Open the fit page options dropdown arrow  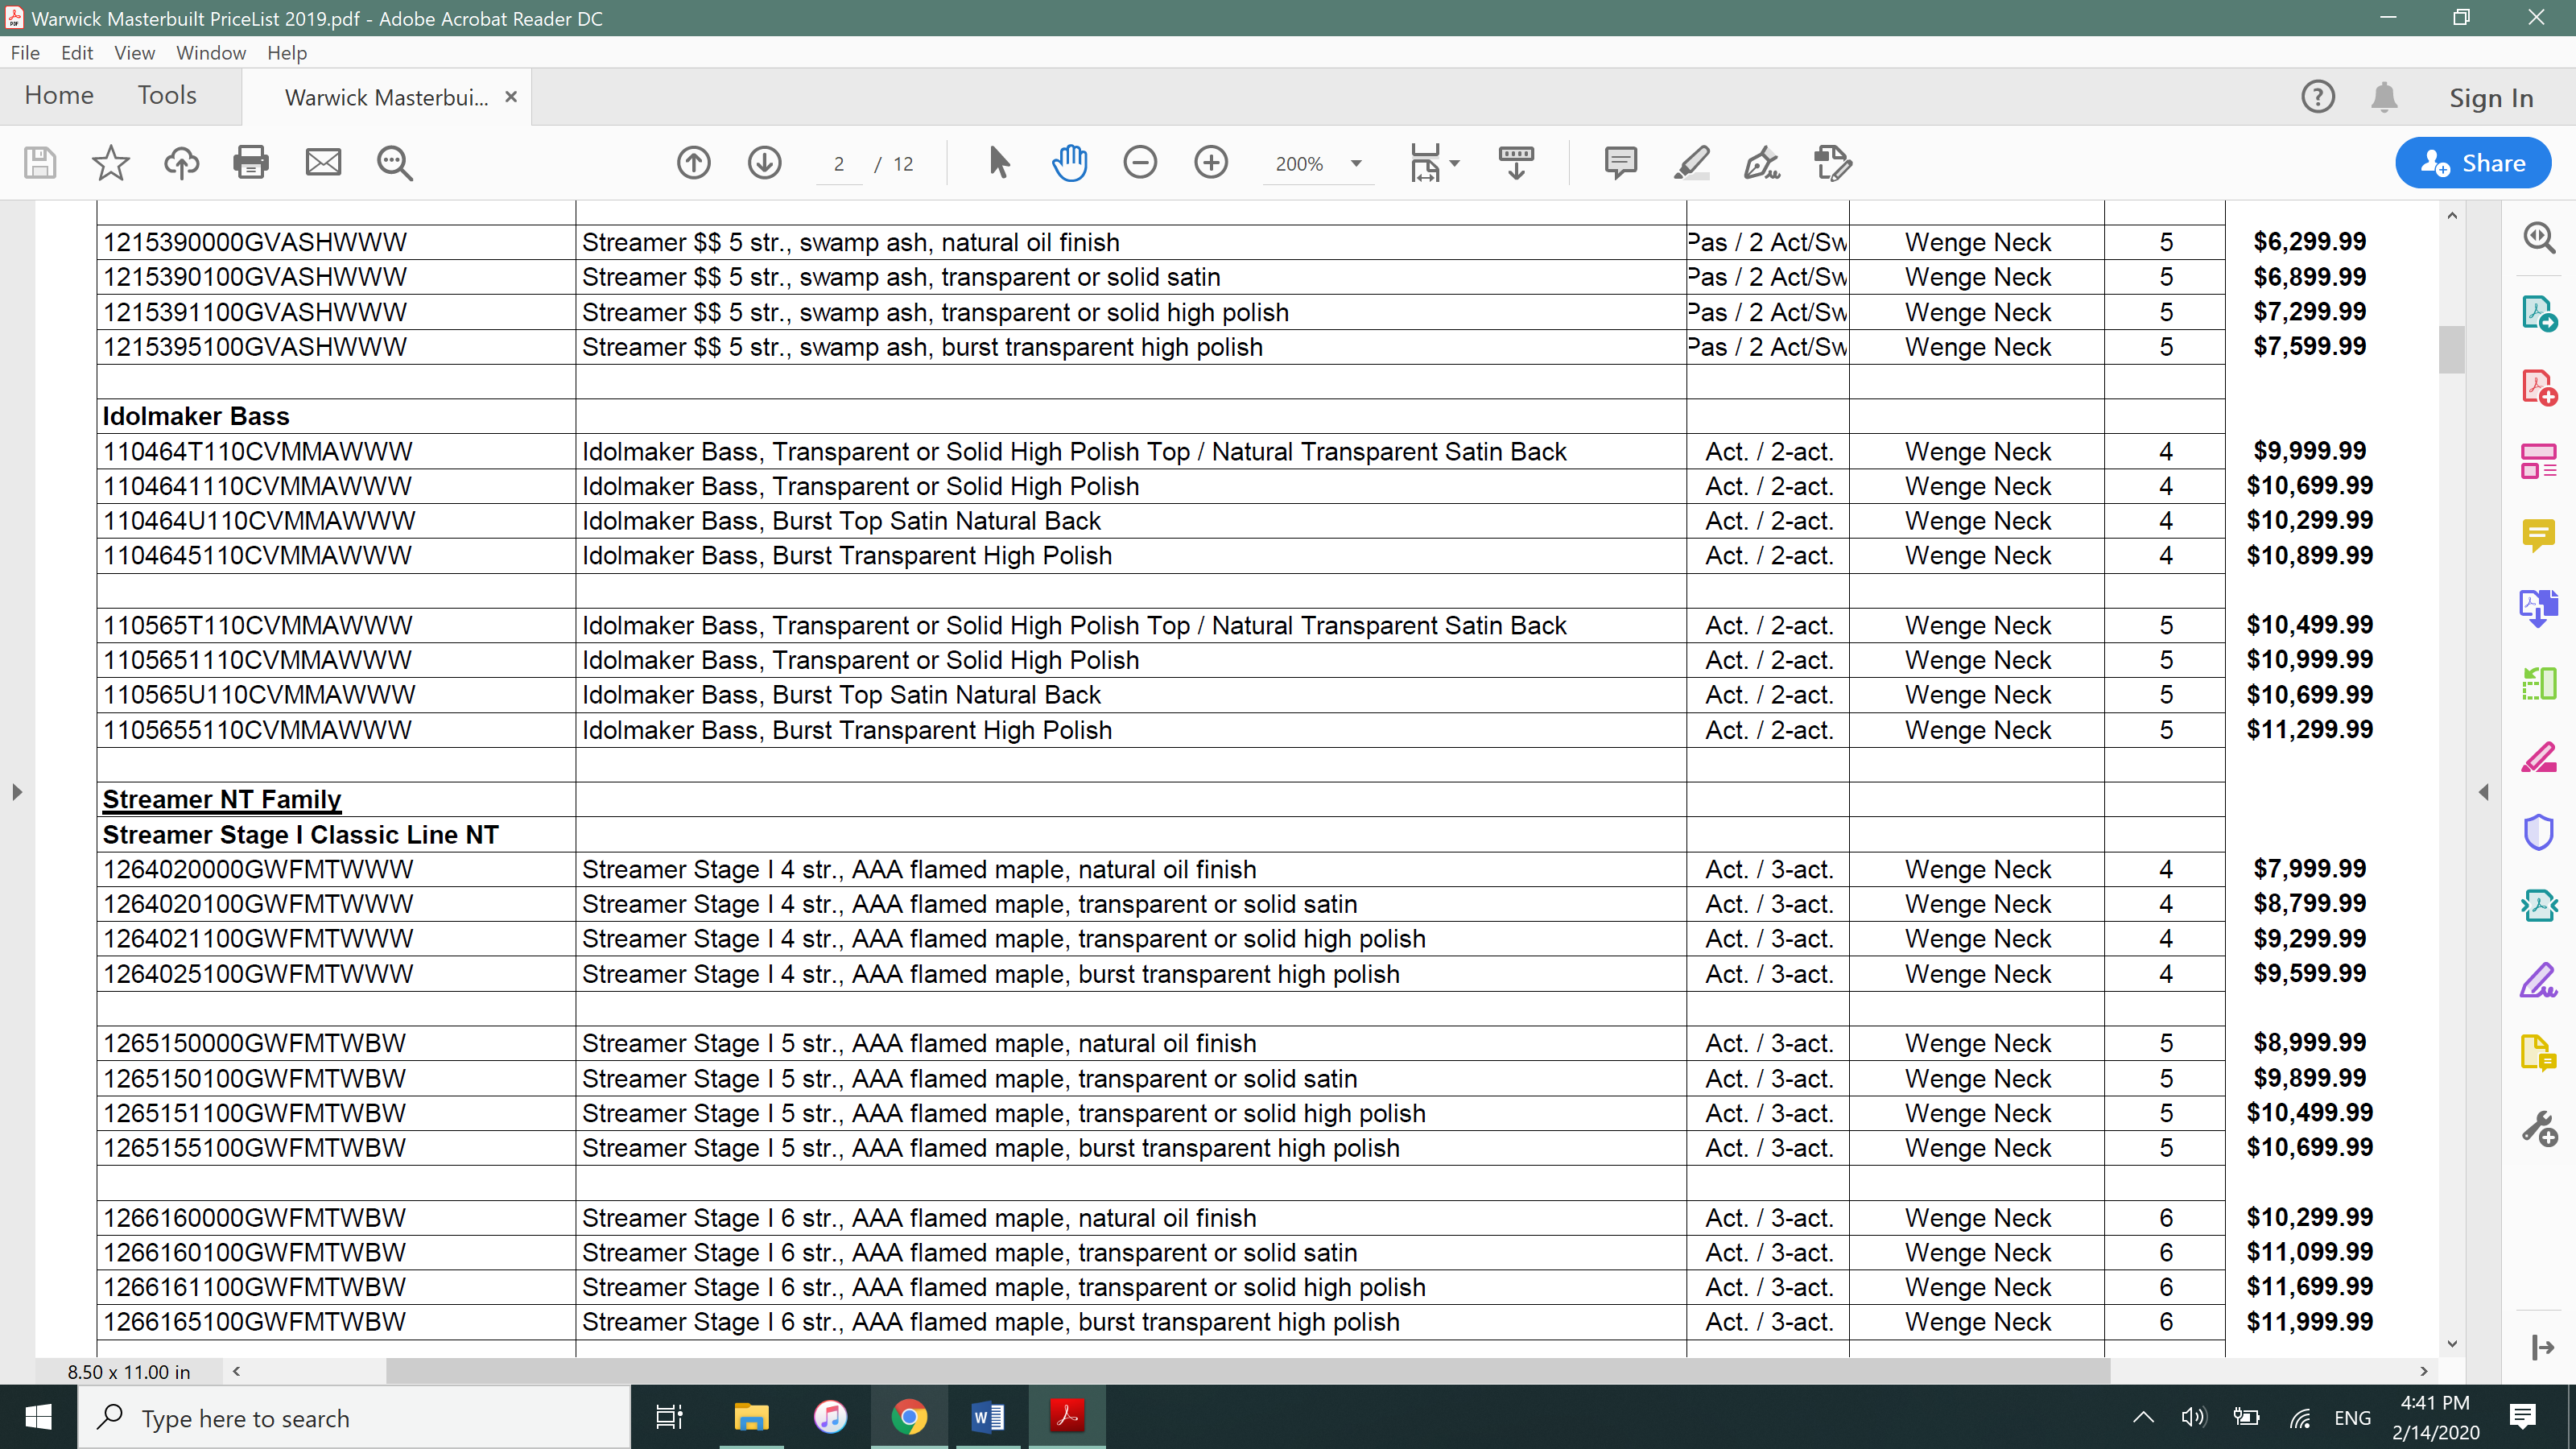point(1455,163)
